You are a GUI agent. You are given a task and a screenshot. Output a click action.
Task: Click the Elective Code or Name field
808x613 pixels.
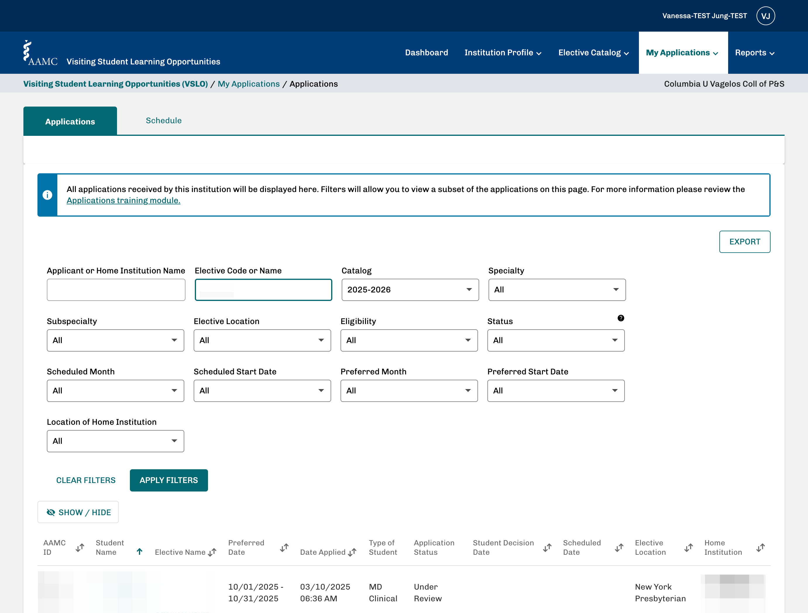point(263,290)
